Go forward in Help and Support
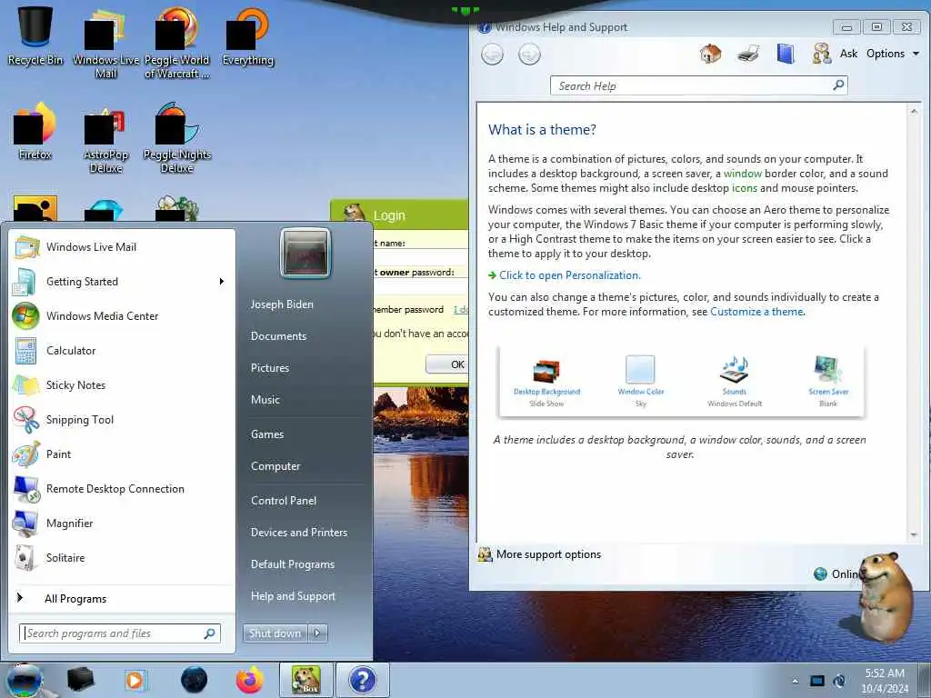This screenshot has width=931, height=698. [x=529, y=55]
